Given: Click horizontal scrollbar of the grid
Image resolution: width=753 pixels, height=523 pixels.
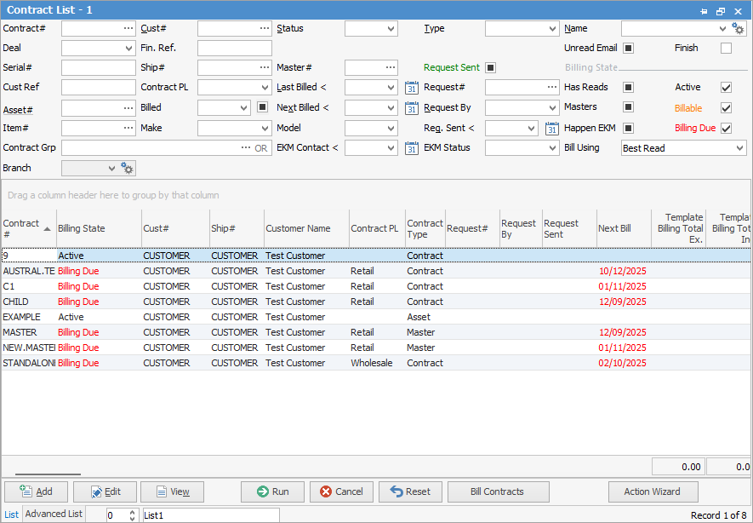Looking at the screenshot, I should pyautogui.click(x=48, y=474).
